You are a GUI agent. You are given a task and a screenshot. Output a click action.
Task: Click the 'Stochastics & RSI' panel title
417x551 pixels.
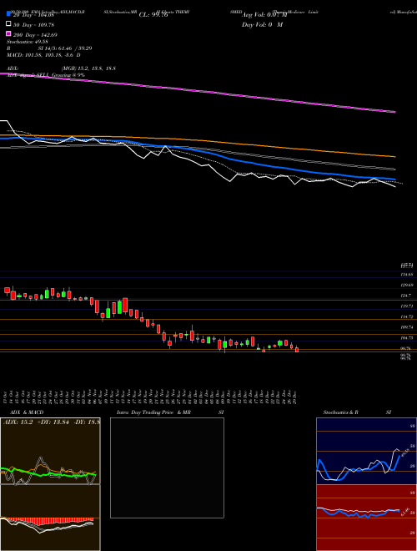click(357, 412)
